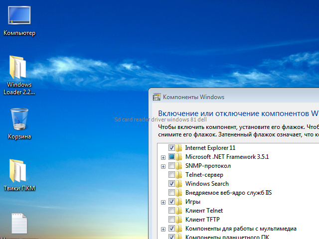Select the Корзина recycle bin icon
The height and width of the screenshot is (239, 319).
point(19,119)
